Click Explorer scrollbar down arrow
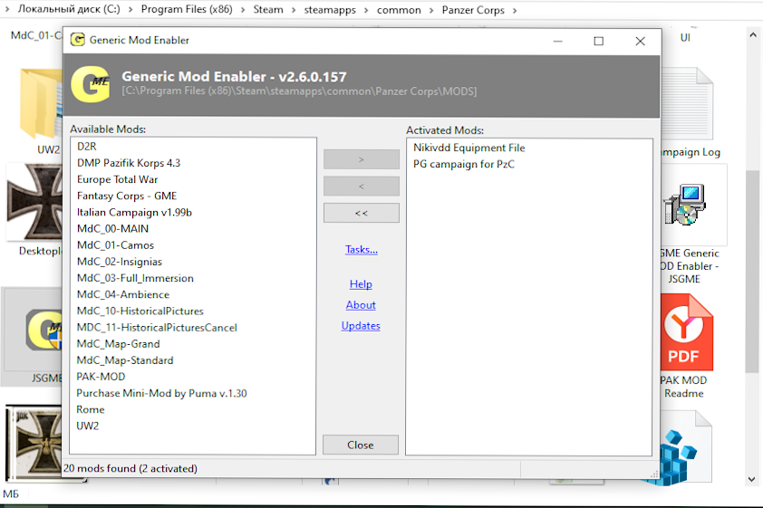Viewport: 763px width, 508px height. click(753, 479)
